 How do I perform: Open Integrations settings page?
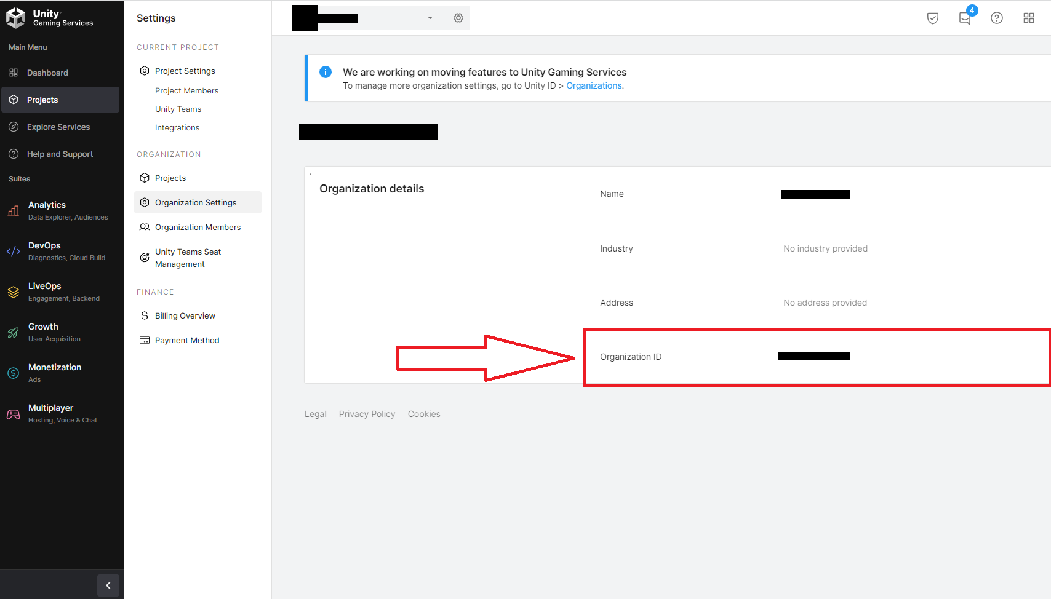pos(177,127)
